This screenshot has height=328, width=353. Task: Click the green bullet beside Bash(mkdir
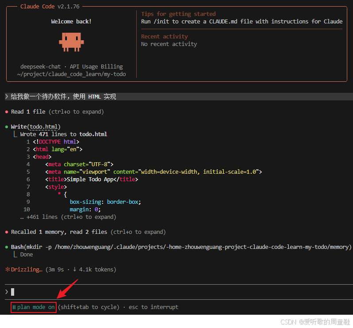(x=7, y=247)
